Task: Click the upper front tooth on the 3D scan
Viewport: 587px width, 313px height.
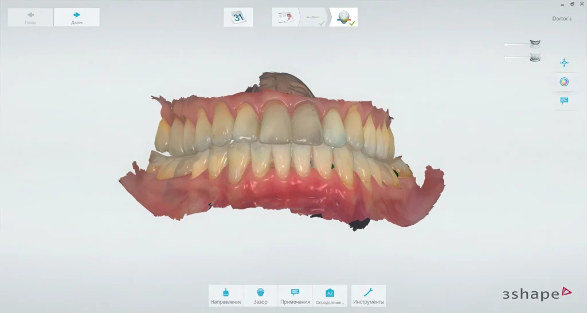Action: coord(275,123)
